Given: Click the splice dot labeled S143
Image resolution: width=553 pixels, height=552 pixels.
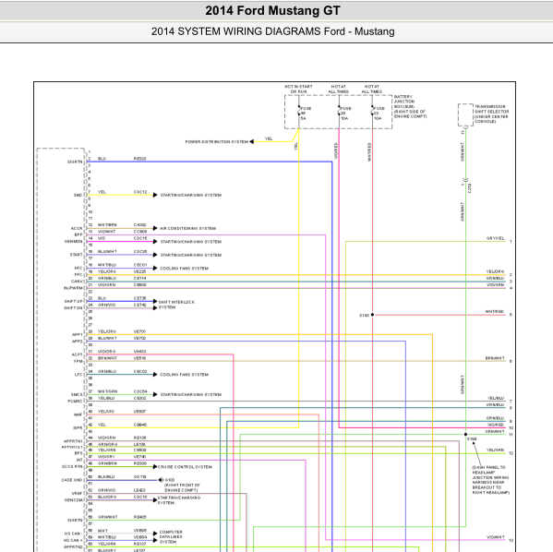Looking at the screenshot, I should coord(372,315).
